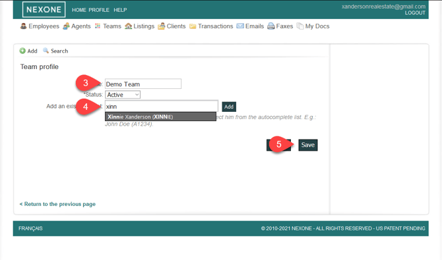442x260 pixels.
Task: Click the Faxes printer icon
Action: click(x=271, y=26)
